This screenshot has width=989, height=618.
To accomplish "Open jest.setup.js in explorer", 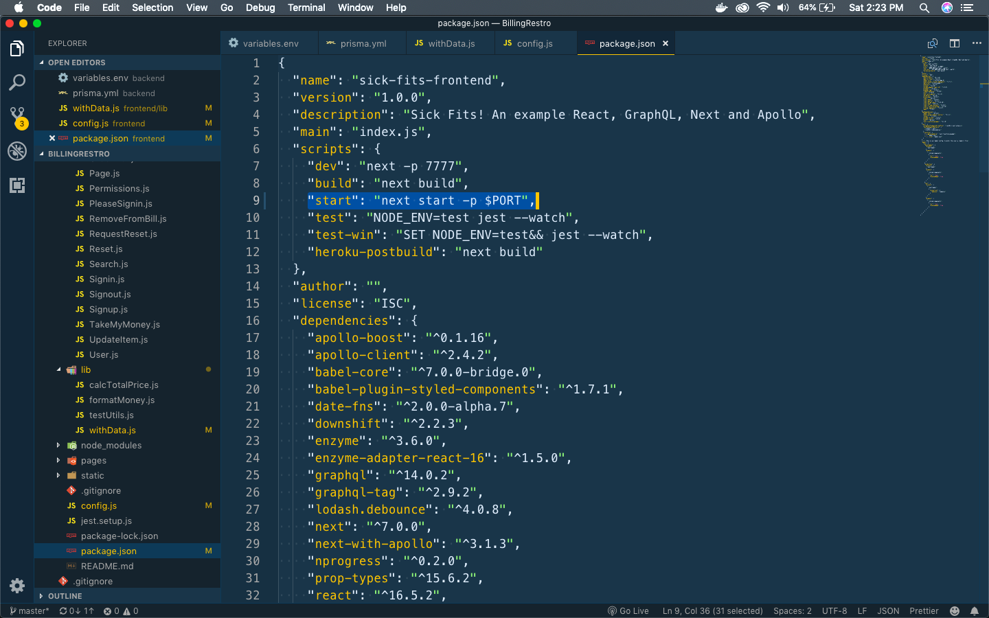I will (106, 520).
